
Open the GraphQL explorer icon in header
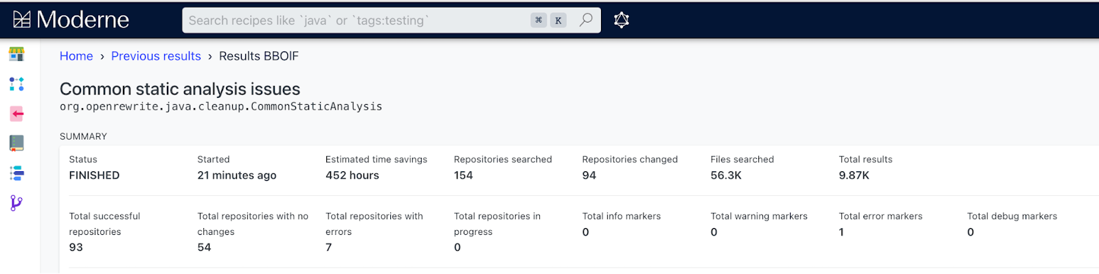622,20
